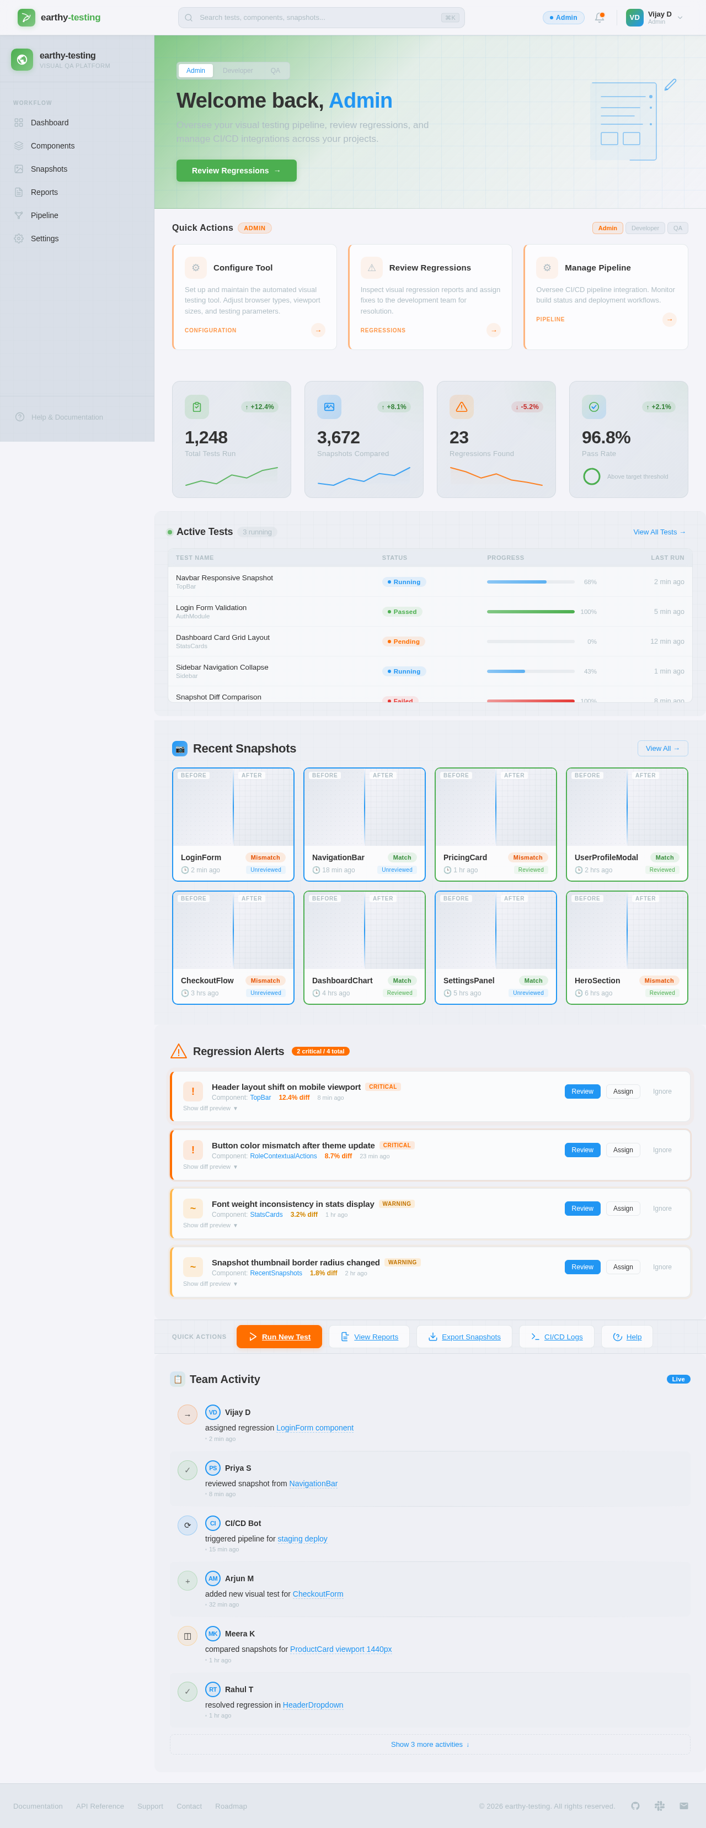Click GitHub icon in footer
This screenshot has height=1828, width=706.
tap(635, 1805)
